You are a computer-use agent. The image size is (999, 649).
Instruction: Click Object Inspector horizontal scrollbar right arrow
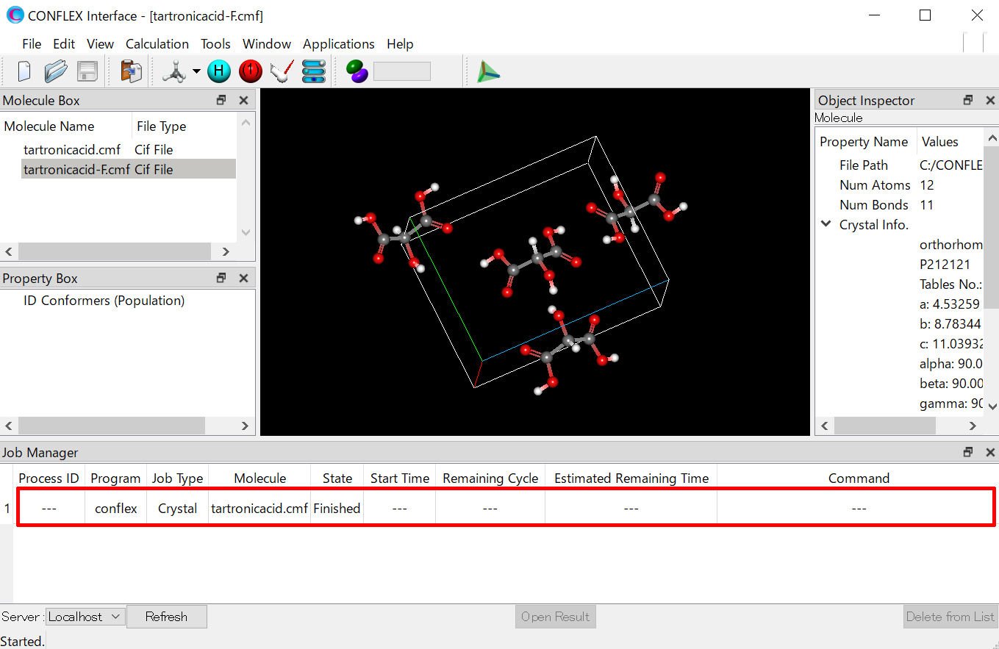973,426
